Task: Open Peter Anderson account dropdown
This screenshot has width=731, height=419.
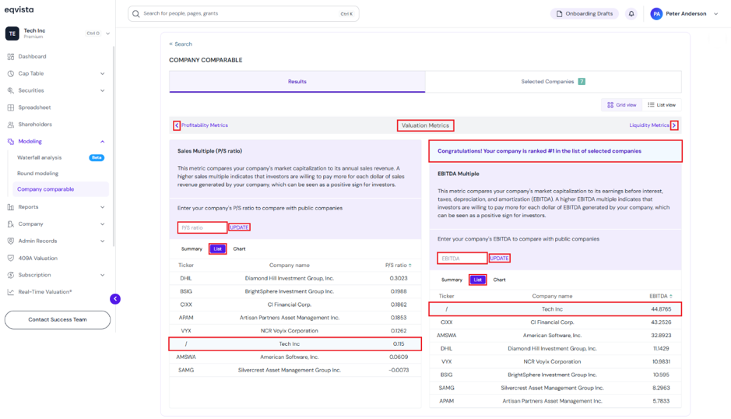Action: pos(716,14)
